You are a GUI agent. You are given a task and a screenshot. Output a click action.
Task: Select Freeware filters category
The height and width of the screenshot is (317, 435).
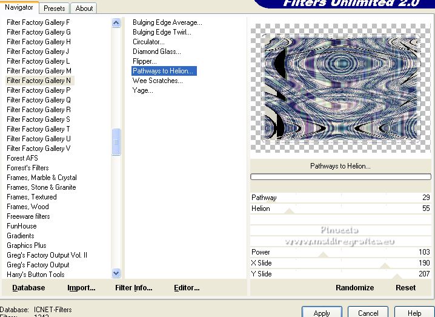[x=28, y=216]
